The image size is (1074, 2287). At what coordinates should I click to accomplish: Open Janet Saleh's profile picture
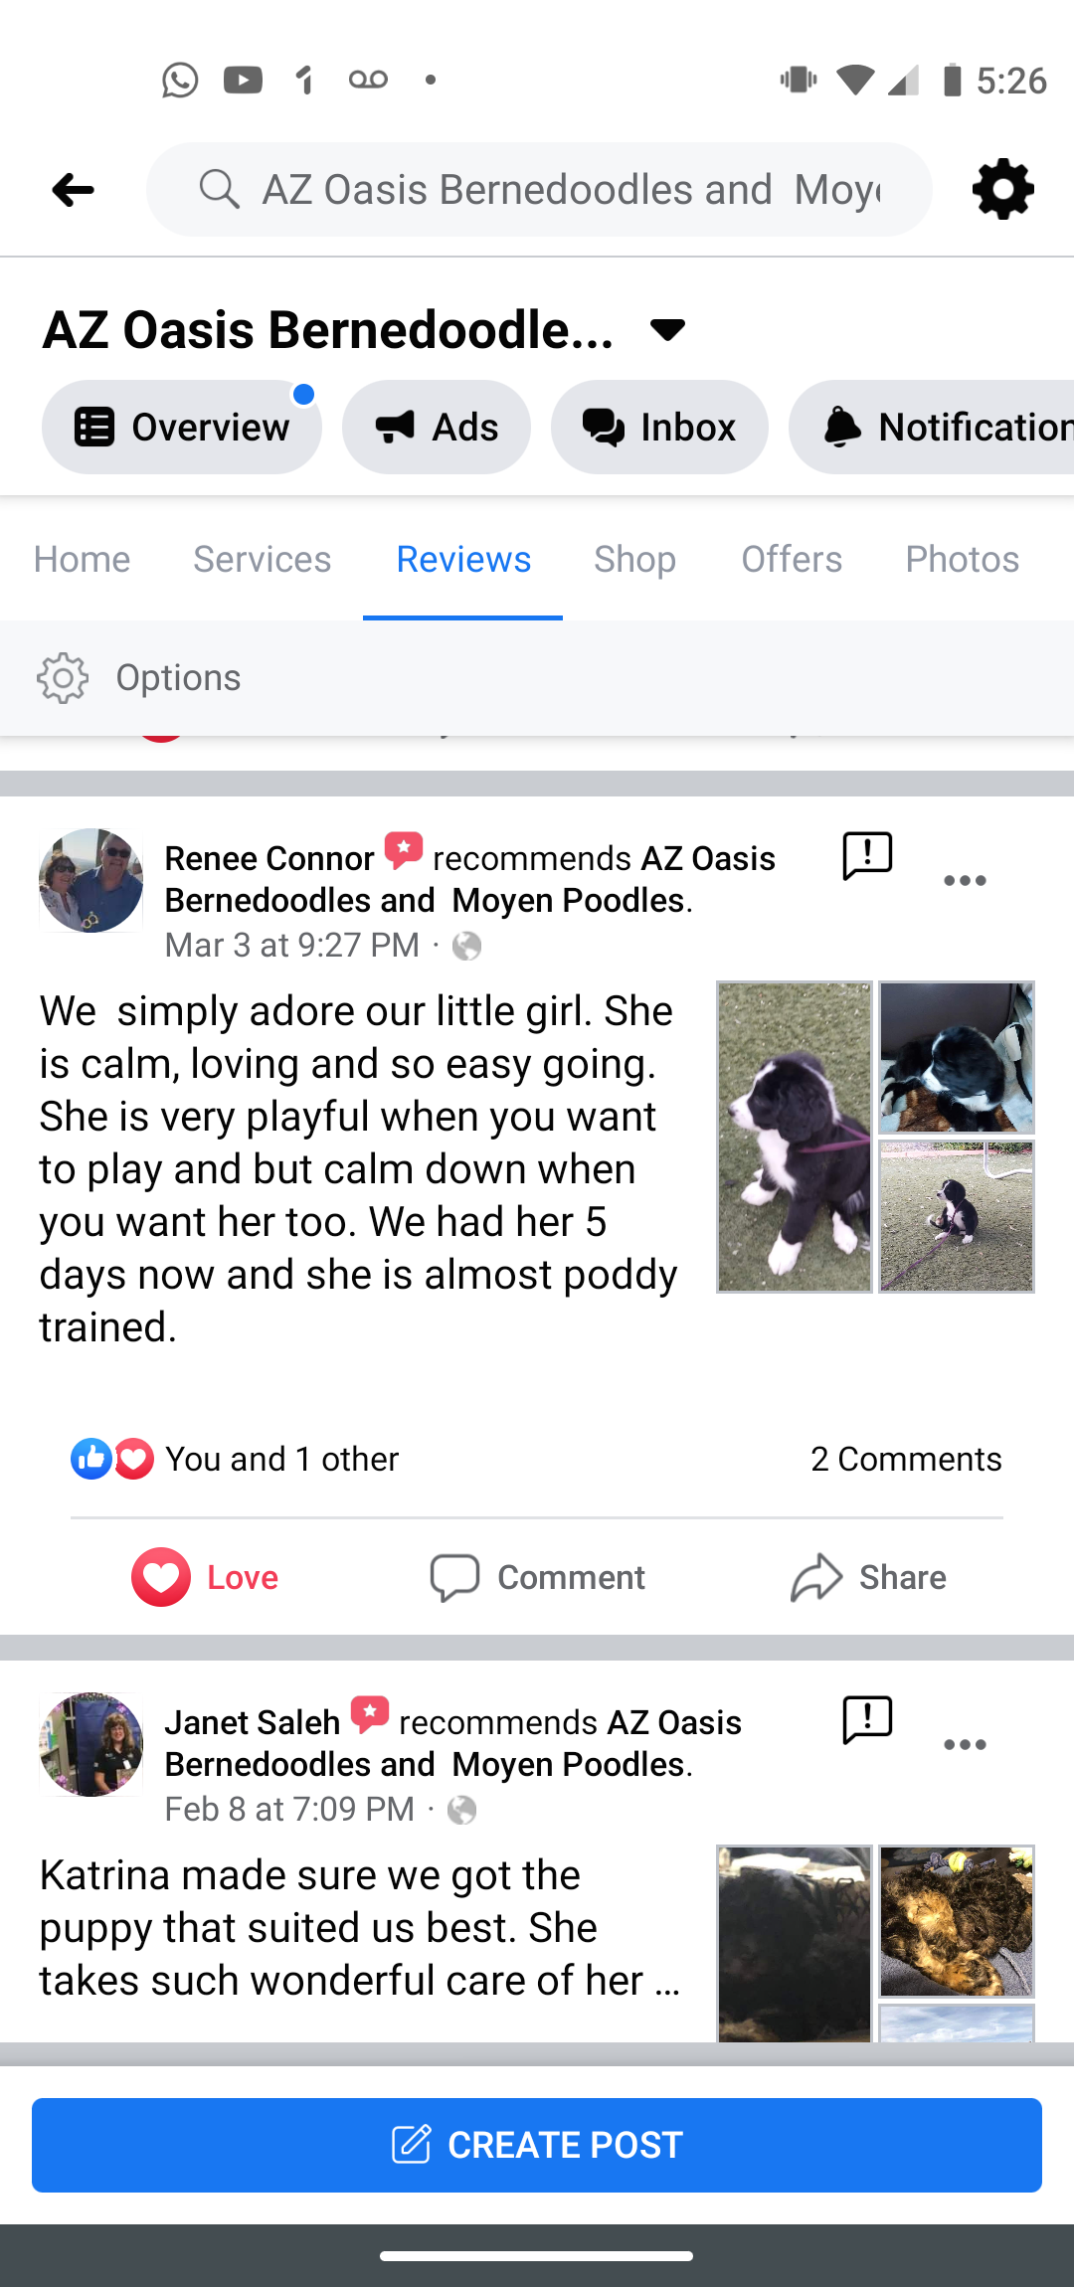[x=90, y=1744]
